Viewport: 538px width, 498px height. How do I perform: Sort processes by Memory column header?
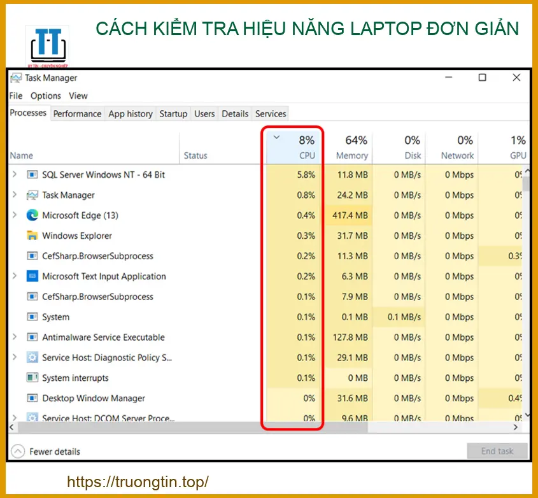[351, 147]
